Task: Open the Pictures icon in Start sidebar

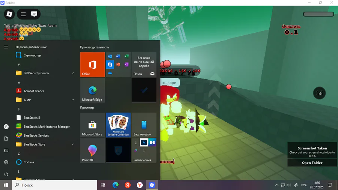Action: [6, 150]
